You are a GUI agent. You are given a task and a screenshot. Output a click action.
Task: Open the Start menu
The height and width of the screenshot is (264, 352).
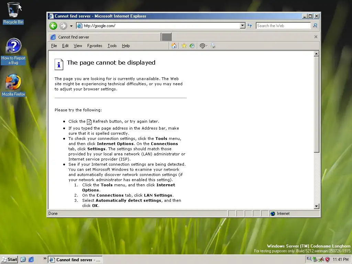pos(9,260)
